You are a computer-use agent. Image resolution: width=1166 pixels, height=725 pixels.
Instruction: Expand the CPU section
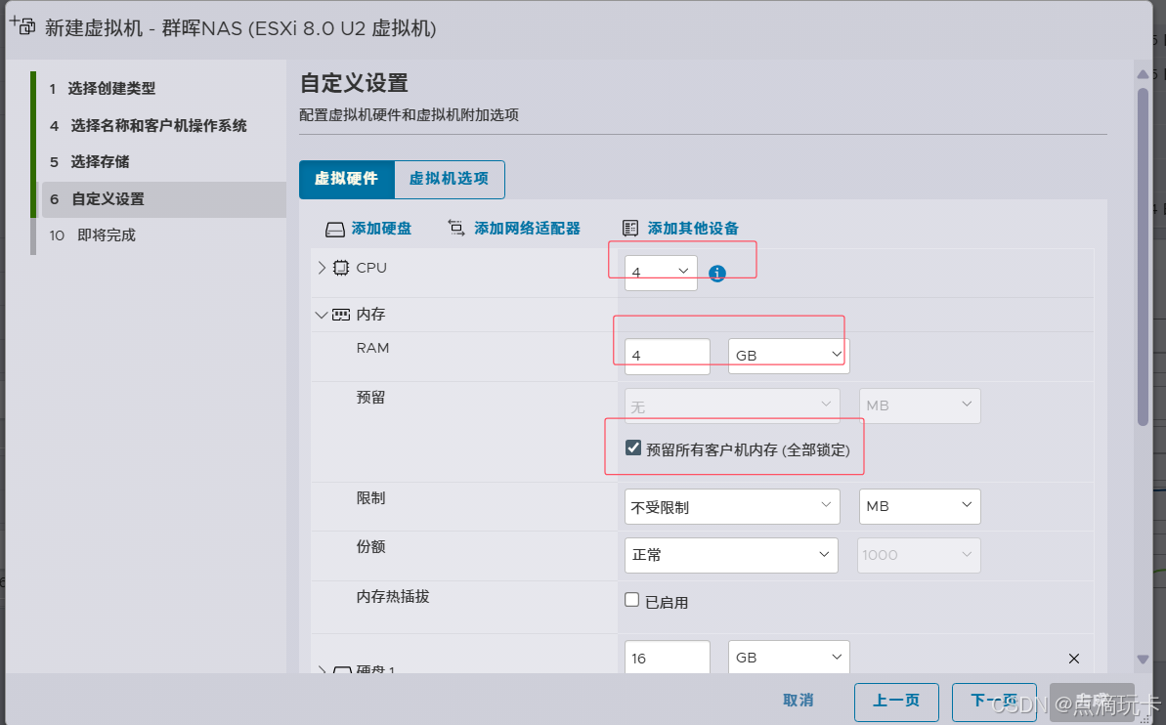[x=322, y=268]
